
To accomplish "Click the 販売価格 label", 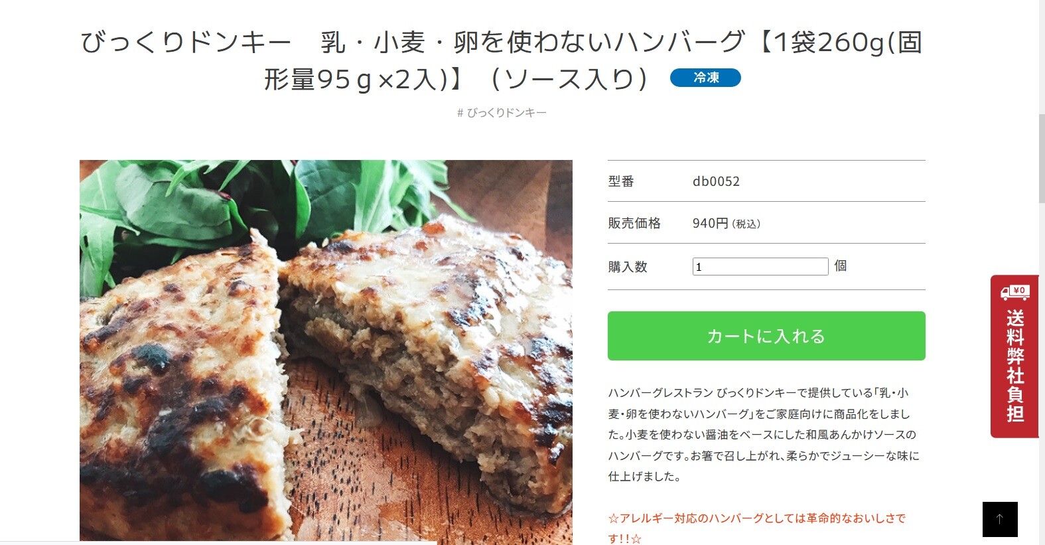I will [634, 224].
